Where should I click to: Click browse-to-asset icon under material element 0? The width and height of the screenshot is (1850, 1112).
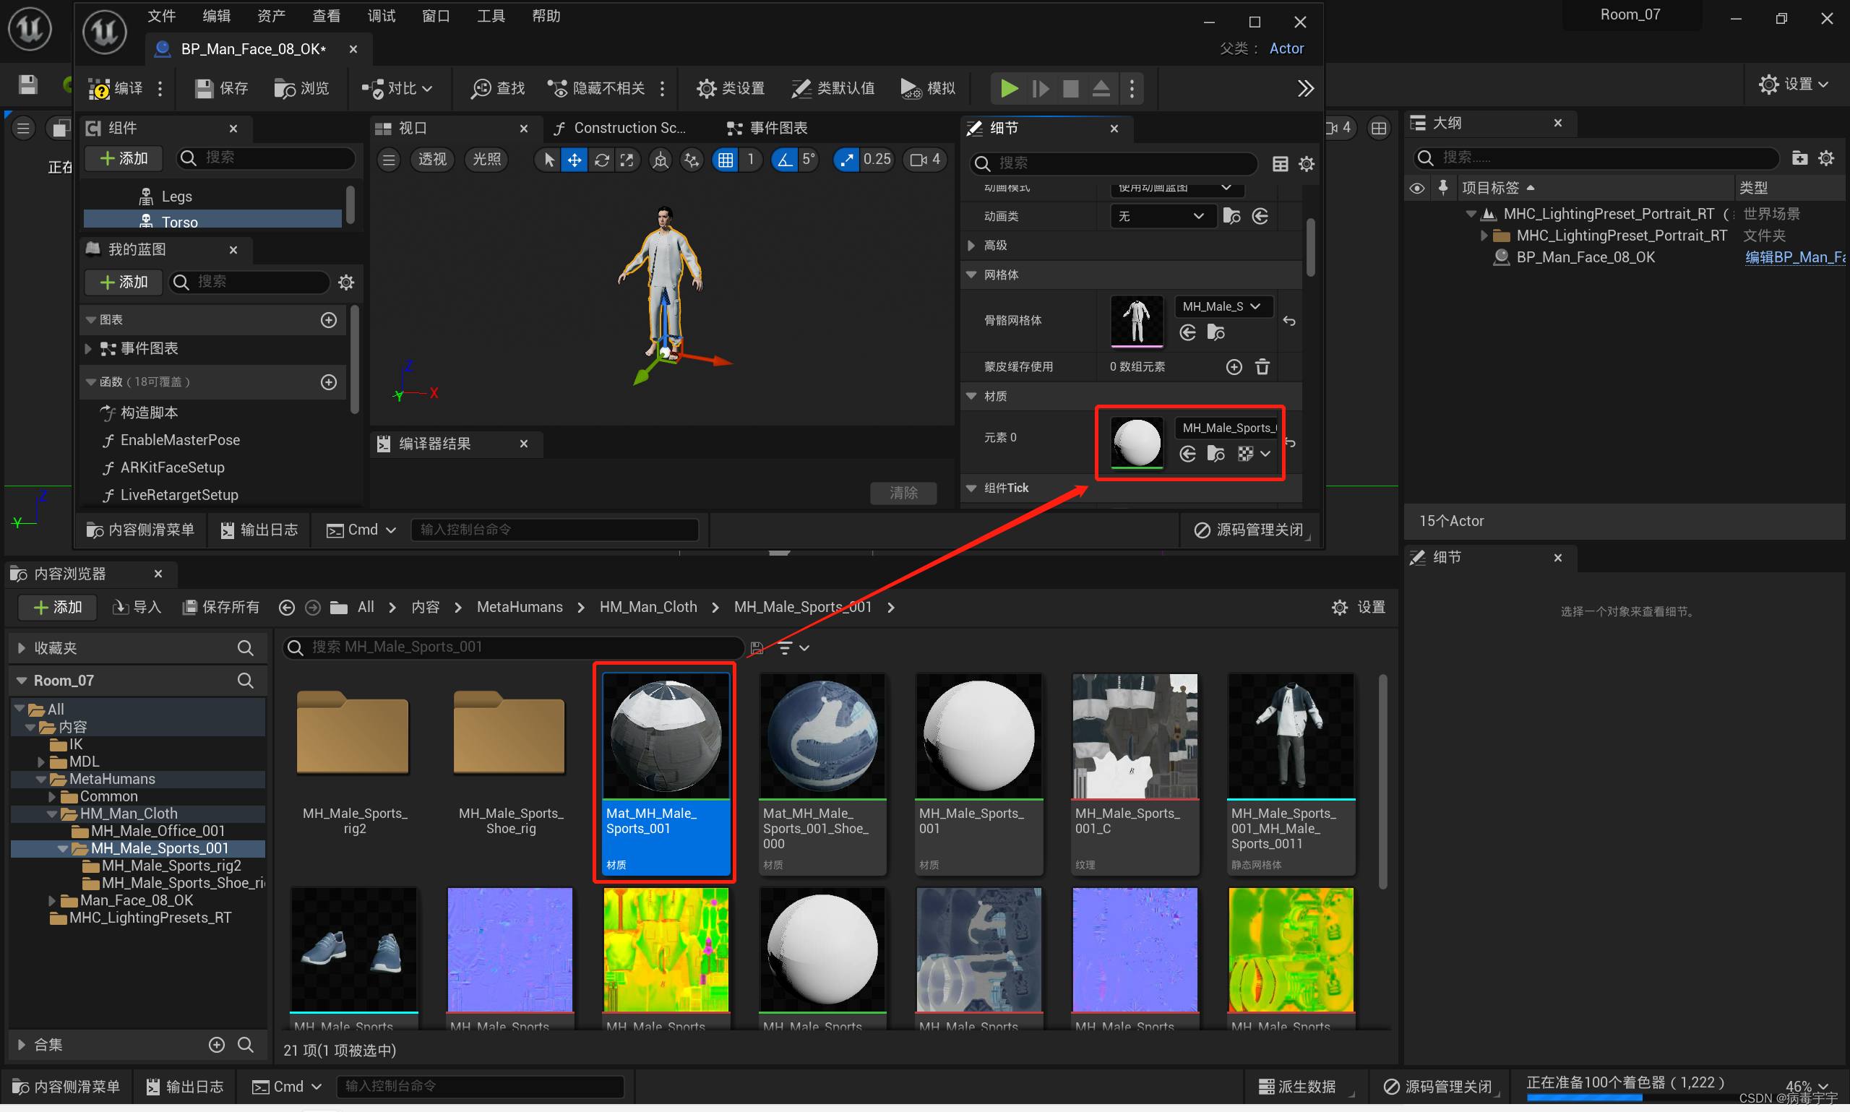point(1216,454)
